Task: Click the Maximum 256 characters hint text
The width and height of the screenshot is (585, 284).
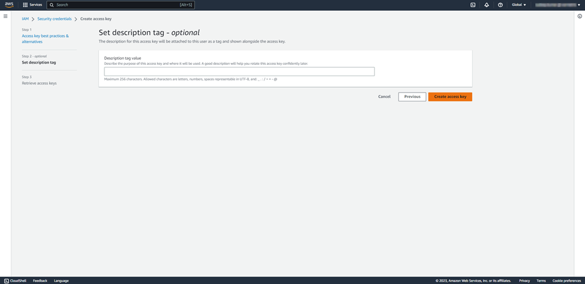Action: pyautogui.click(x=191, y=79)
